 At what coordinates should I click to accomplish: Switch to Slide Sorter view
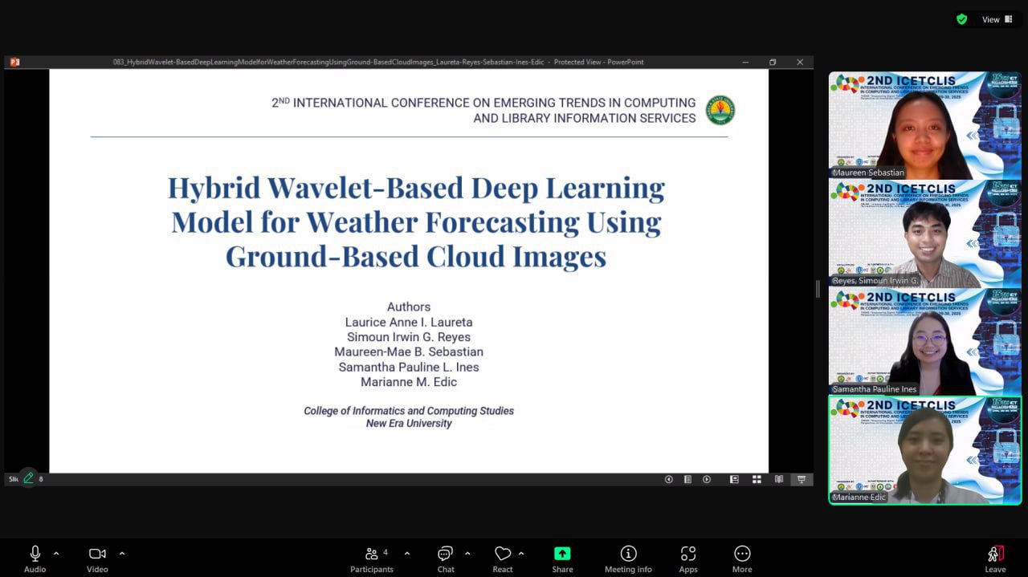point(757,479)
